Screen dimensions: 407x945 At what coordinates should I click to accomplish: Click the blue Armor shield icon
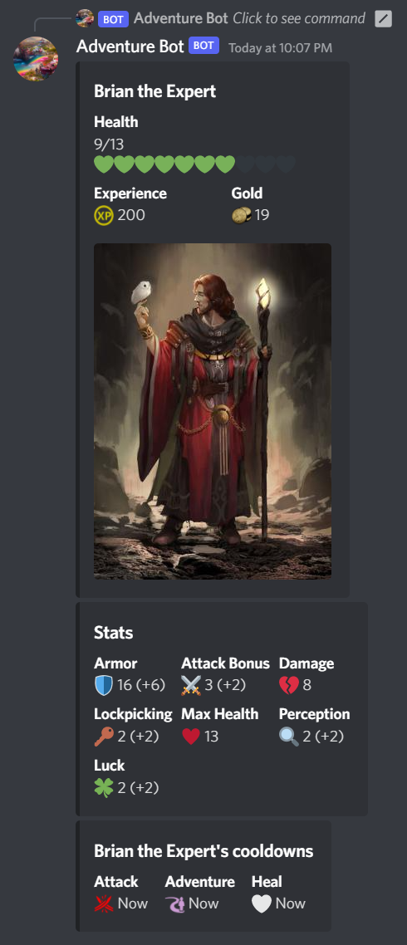point(104,686)
